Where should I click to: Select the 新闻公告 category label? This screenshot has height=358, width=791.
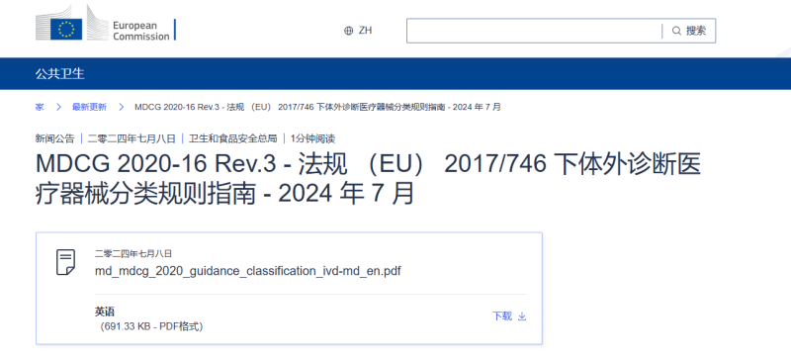click(x=54, y=138)
